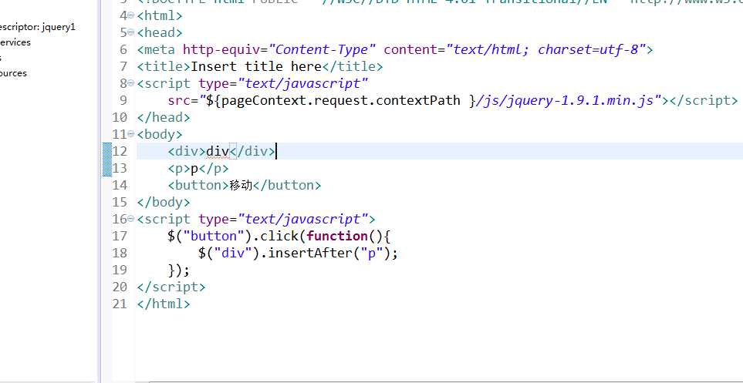743x383 pixels.
Task: Click the "button" selector string
Action: 213,236
